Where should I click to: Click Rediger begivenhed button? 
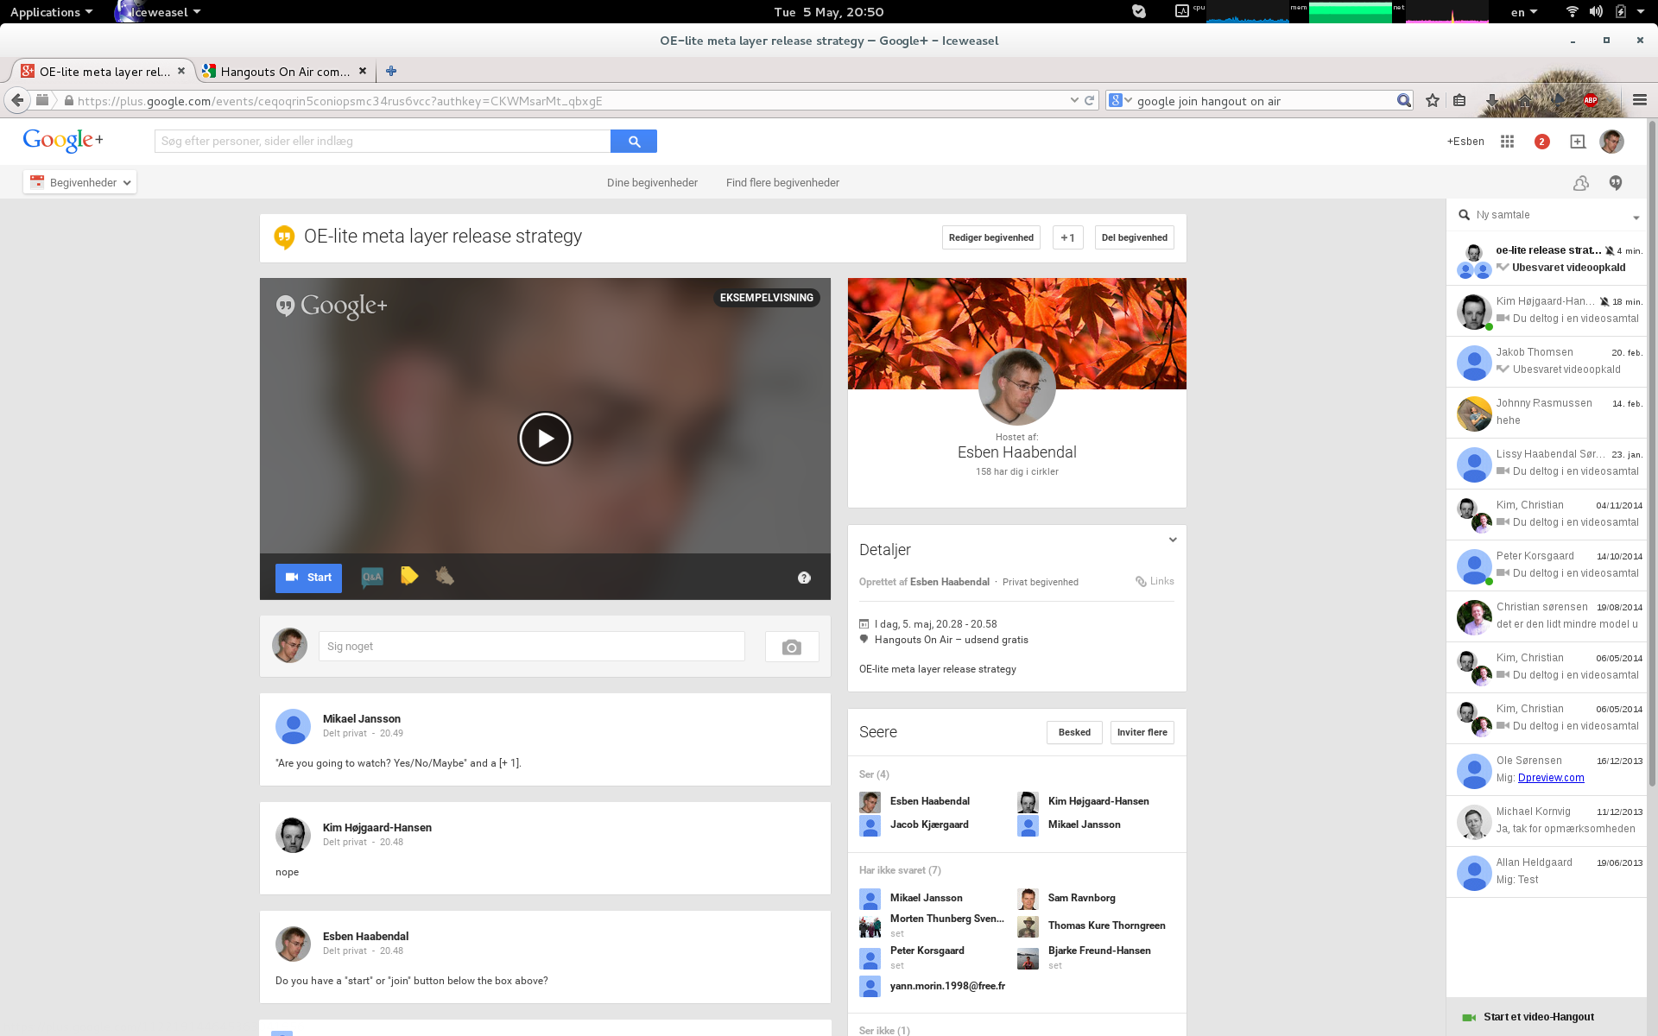pyautogui.click(x=990, y=237)
